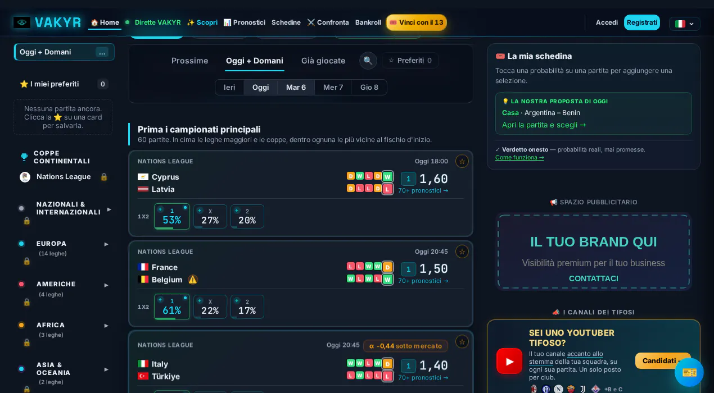Click the Vinci con il 13 button
Screen dimensions: 714x393
coord(416,22)
